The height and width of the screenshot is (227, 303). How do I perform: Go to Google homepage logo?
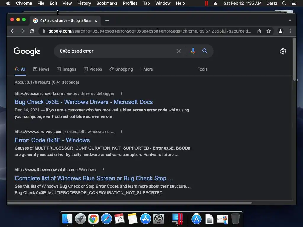[27, 51]
